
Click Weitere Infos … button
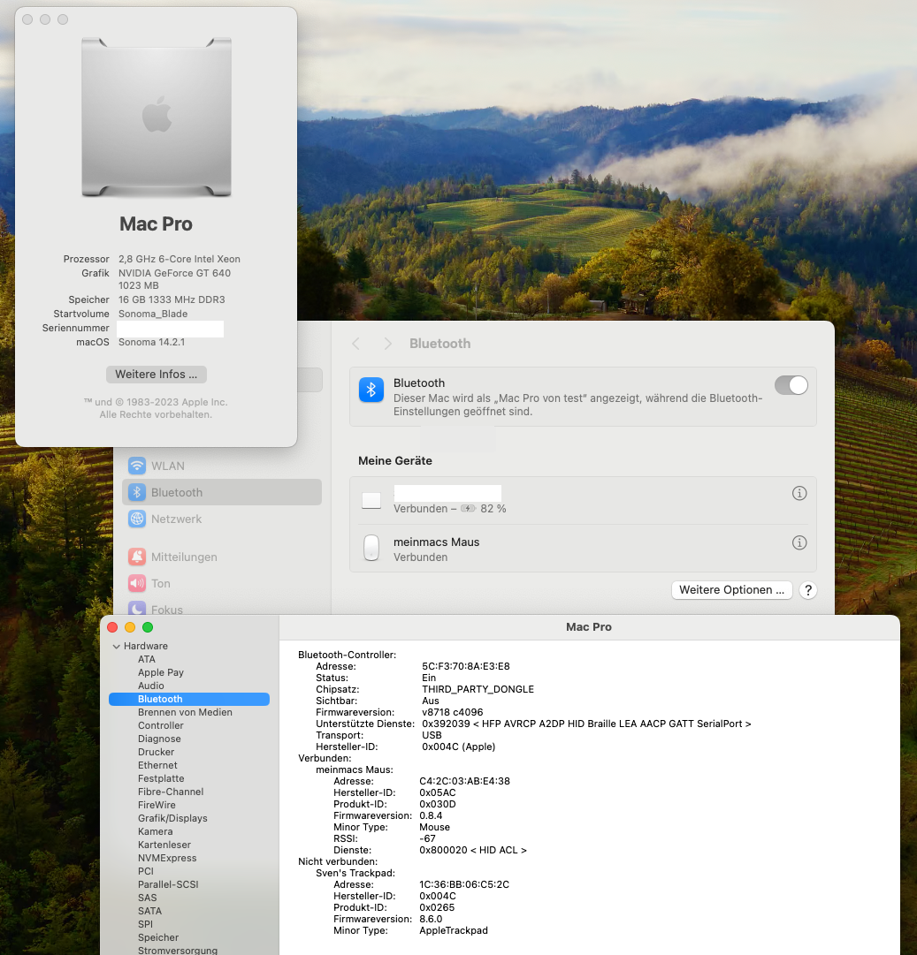point(157,375)
